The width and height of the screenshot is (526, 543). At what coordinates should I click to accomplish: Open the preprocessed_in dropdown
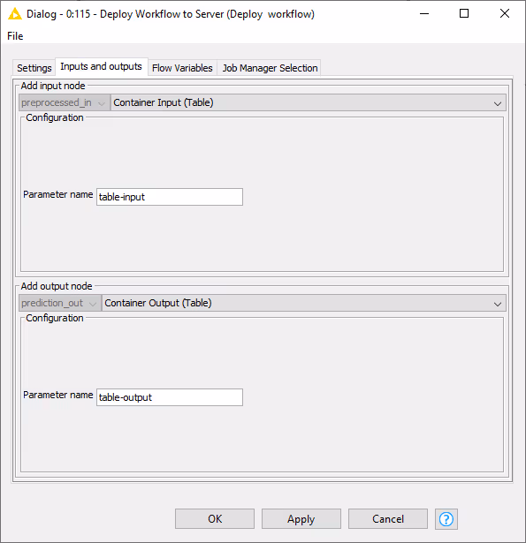coord(65,102)
